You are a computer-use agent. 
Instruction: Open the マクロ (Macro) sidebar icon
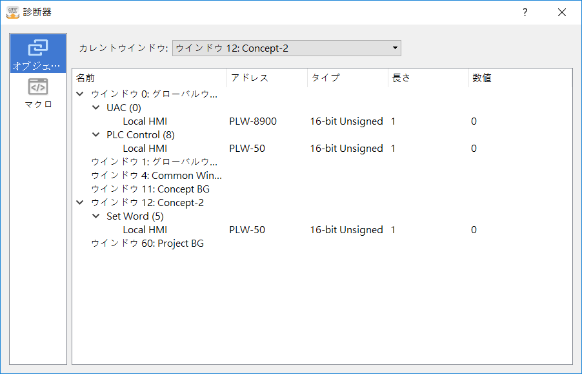(x=38, y=93)
